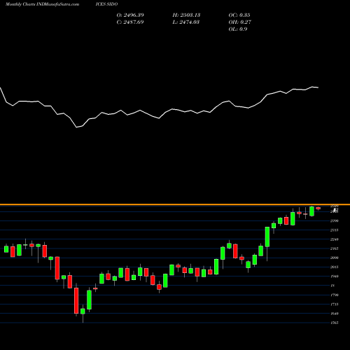The width and height of the screenshot is (350, 350).
Task: Click the 'OH: 0.27' reading
Action: coord(240,22)
